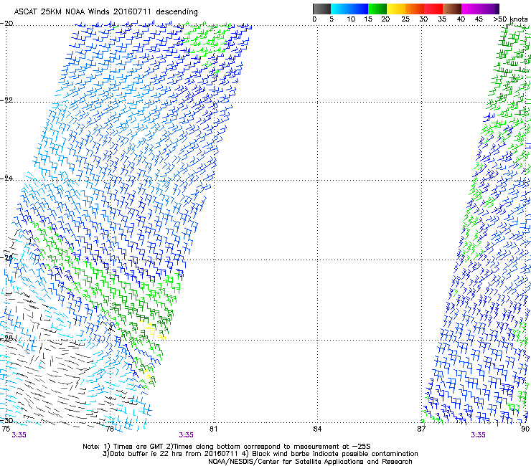Click the 'Times are GMT' note line

click(227, 447)
